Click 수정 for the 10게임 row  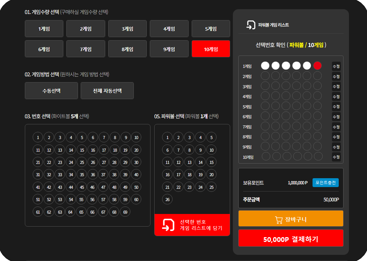(336, 157)
